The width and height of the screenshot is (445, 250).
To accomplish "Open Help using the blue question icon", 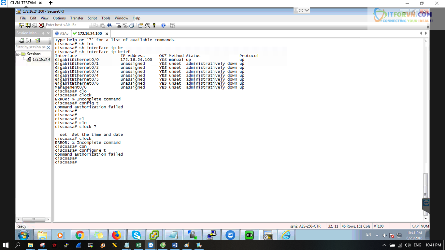I will click(x=163, y=25).
